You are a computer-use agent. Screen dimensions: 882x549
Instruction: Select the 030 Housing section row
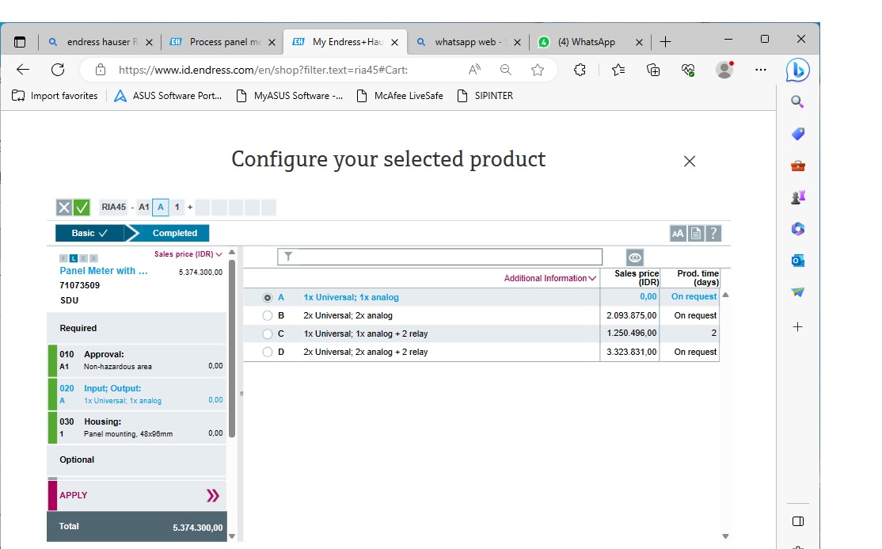pos(138,427)
